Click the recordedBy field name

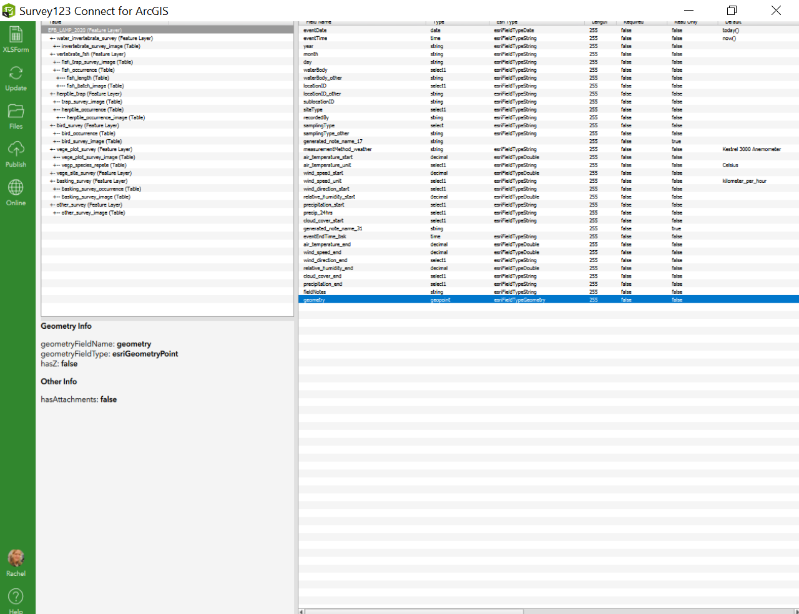[316, 117]
